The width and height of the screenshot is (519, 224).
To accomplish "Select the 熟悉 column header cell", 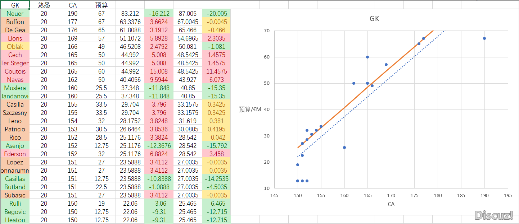I will pyautogui.click(x=44, y=5).
